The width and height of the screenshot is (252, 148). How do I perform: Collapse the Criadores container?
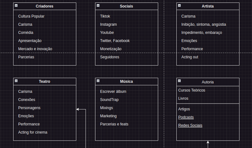pos(16,6)
